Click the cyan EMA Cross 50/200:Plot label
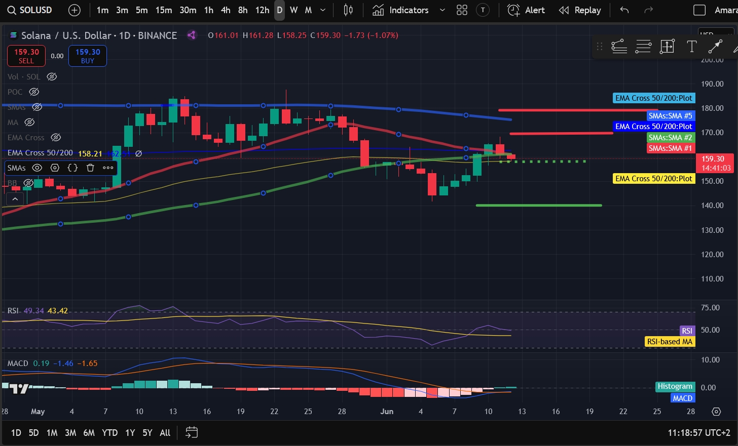 click(x=653, y=98)
